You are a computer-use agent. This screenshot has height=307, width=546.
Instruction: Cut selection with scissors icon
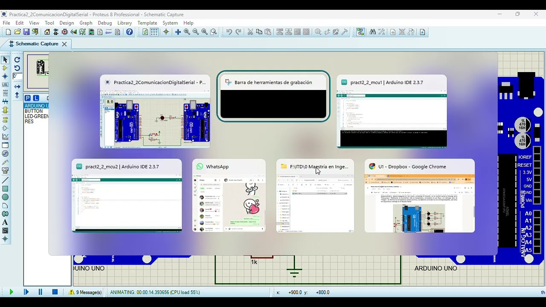pyautogui.click(x=250, y=32)
